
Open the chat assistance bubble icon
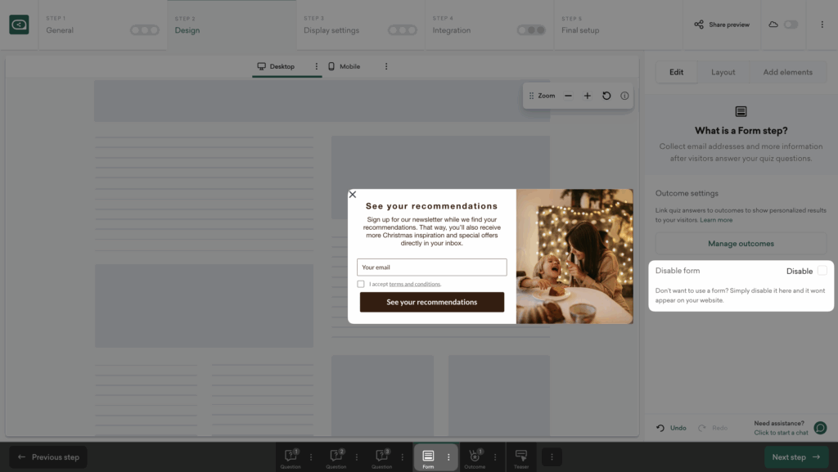tap(820, 428)
